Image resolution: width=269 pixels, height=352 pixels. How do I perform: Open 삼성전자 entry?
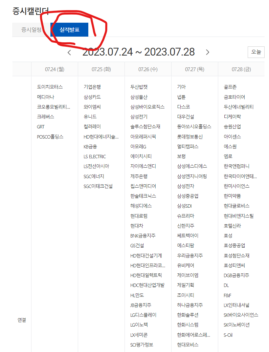point(186,186)
